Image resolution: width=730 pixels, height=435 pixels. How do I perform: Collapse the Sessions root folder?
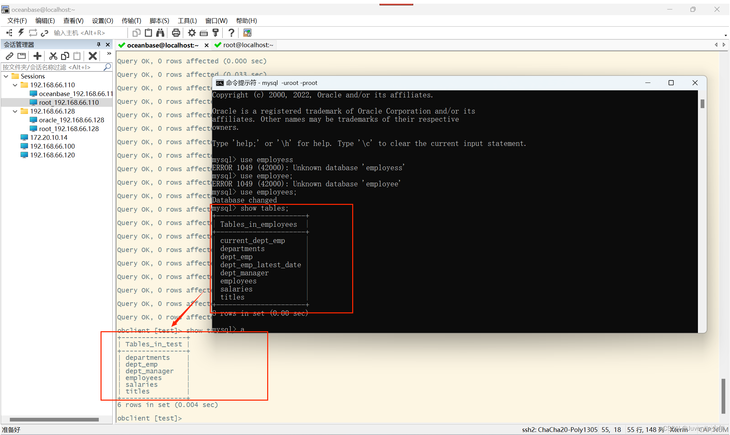pos(6,76)
